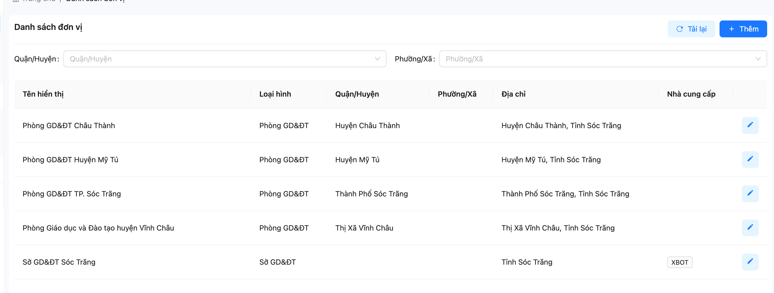Edit the Phòng GD&ĐT TP. Sóc Trăng entry
774x293 pixels.
(x=750, y=194)
